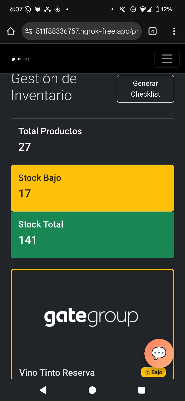Viewport: 185px width, 401px height.
Task: Open the hamburger navigation menu
Action: click(x=167, y=59)
